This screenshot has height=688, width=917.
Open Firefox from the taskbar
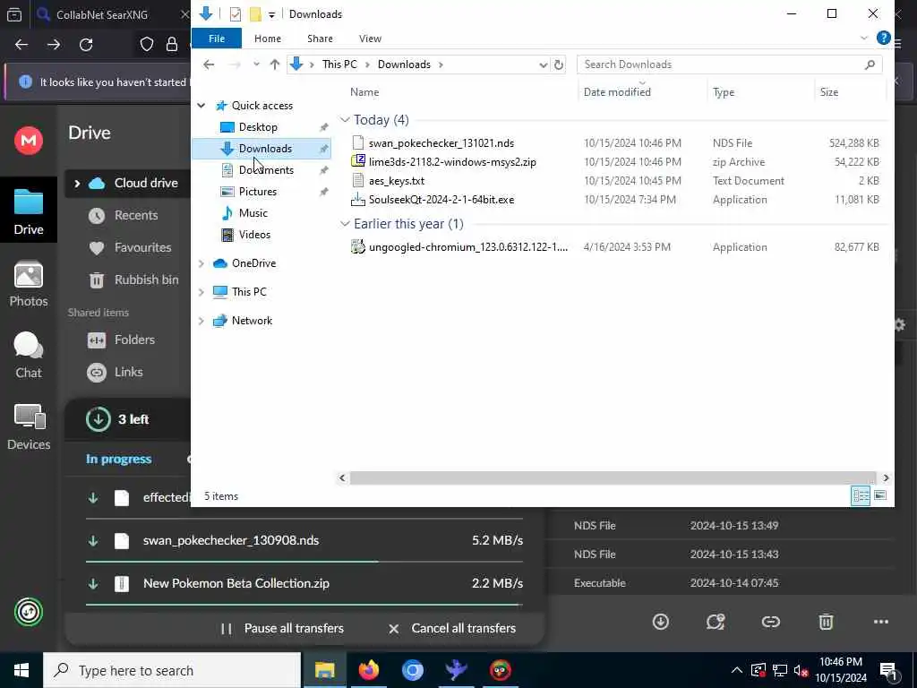pyautogui.click(x=369, y=670)
